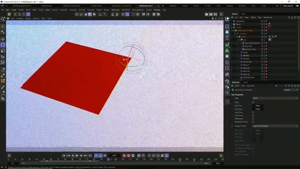Click the Attributes manager lock icon
Screen dimensions: 300x169
pos(292,86)
